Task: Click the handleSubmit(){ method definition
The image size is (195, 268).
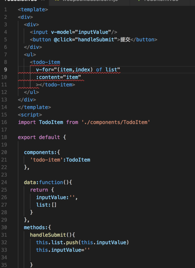Action: [53, 235]
